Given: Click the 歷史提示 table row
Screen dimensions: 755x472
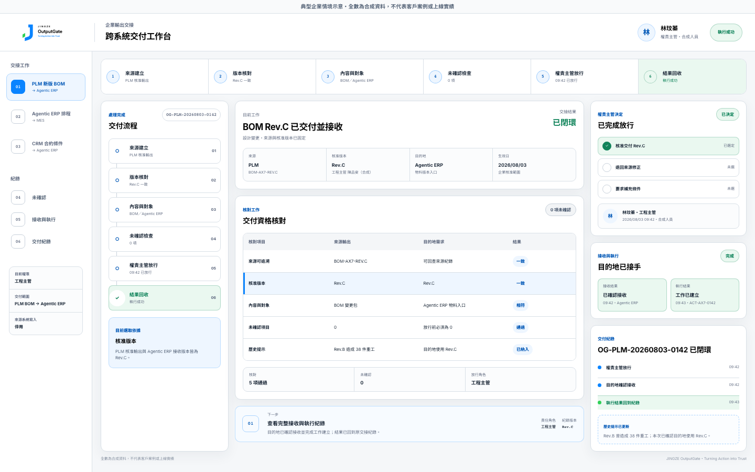Looking at the screenshot, I should tap(409, 349).
